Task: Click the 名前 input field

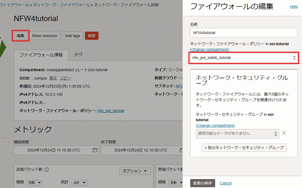Action: [244, 33]
